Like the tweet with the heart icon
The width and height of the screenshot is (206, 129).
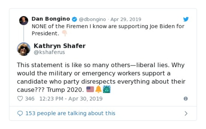(20, 99)
